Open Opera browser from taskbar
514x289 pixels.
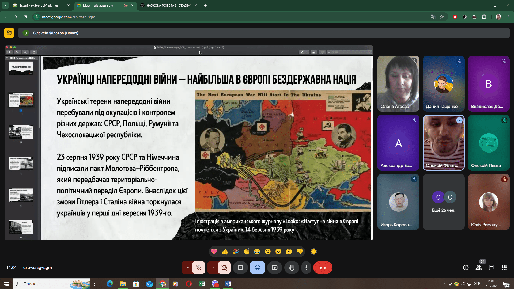[x=189, y=284]
